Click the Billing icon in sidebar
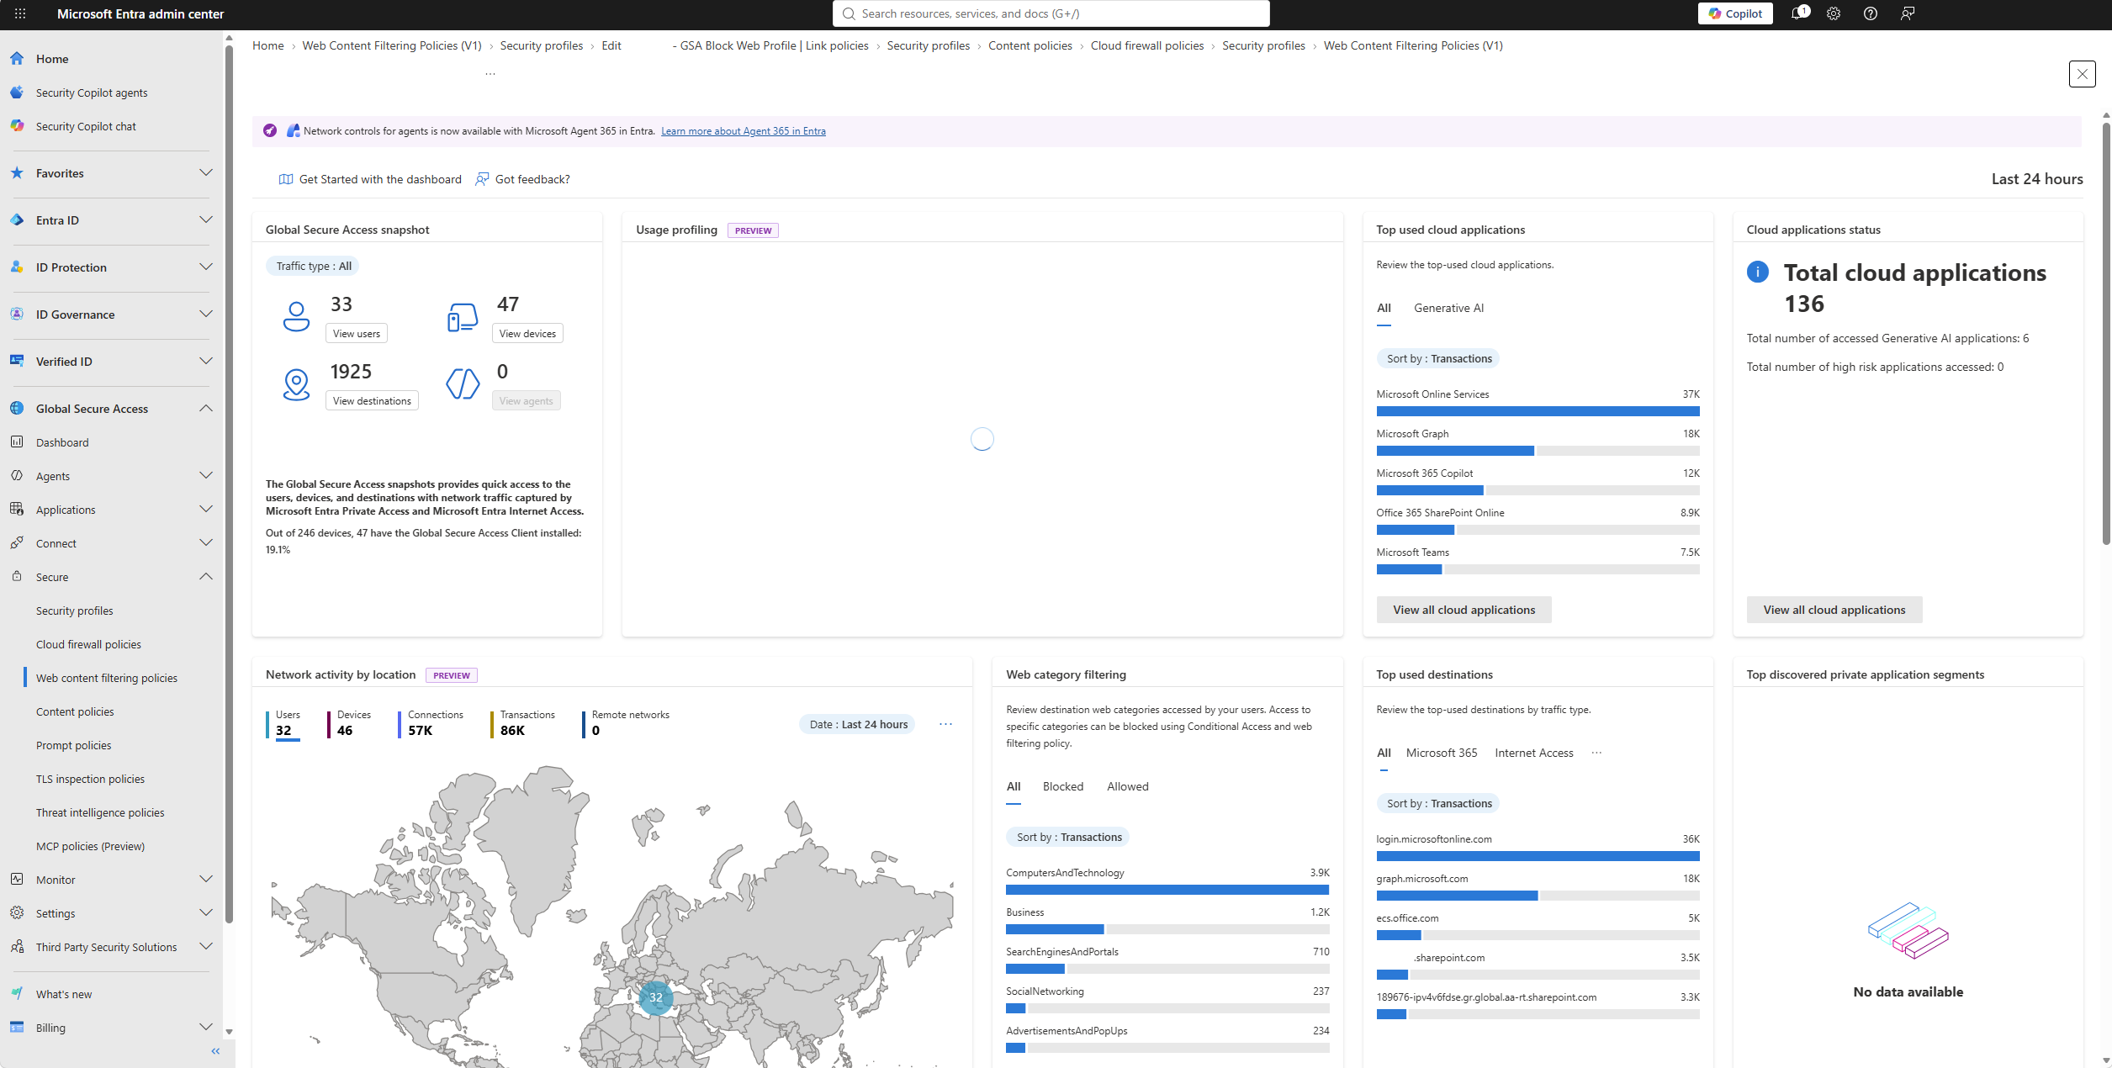The height and width of the screenshot is (1068, 2112). click(x=17, y=1028)
